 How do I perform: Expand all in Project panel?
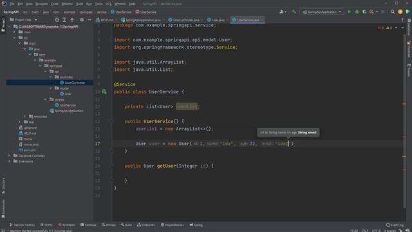[64, 20]
